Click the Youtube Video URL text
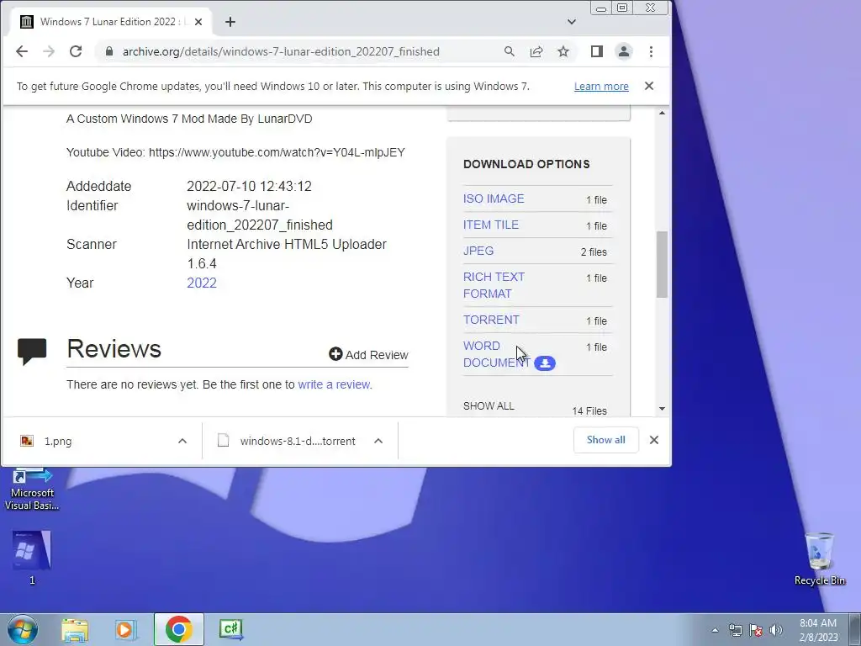 [x=277, y=152]
